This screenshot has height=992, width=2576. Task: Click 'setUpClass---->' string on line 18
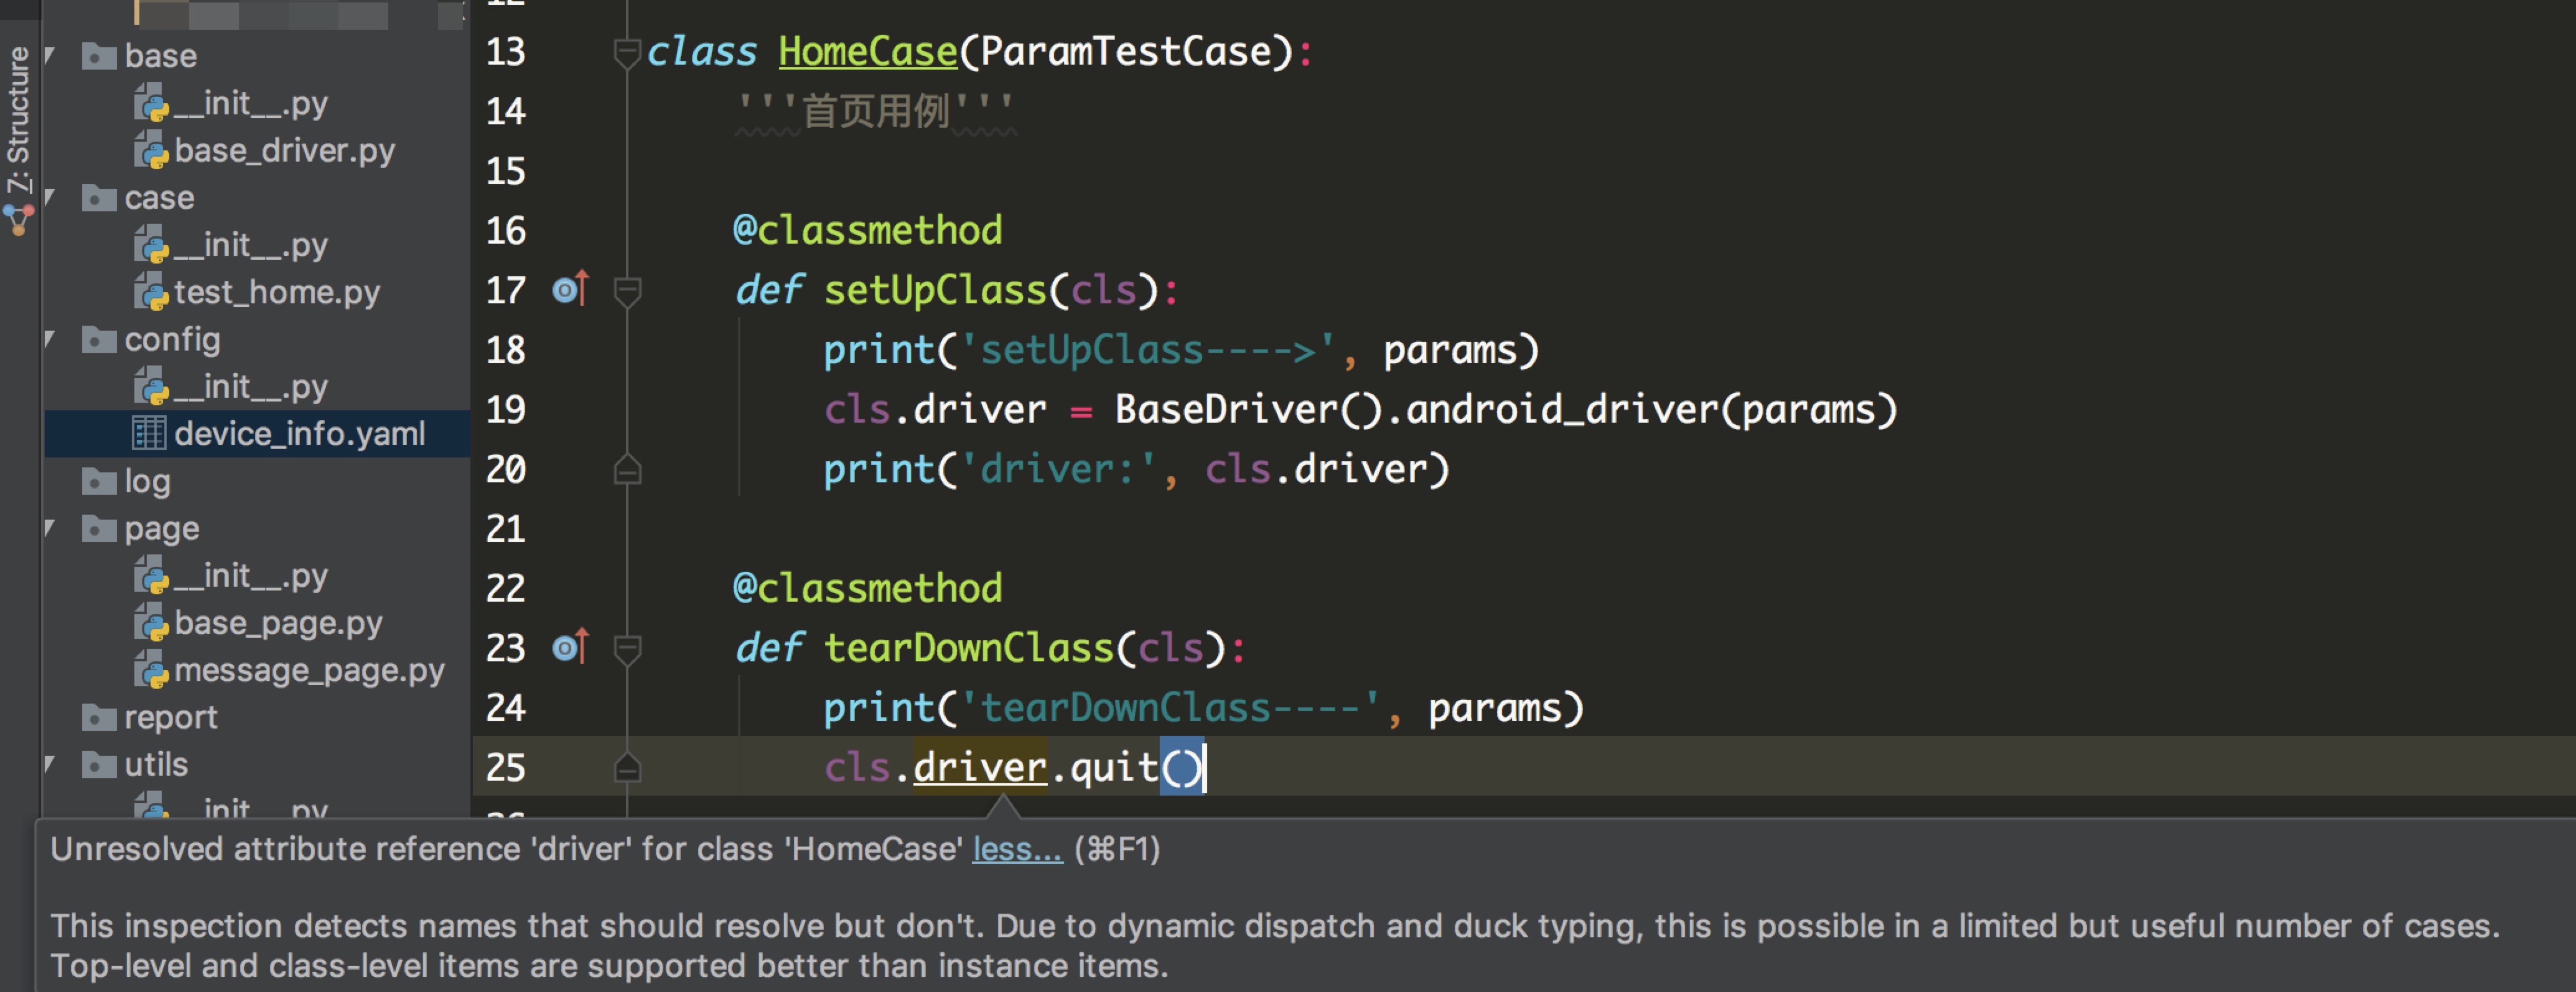[1148, 350]
